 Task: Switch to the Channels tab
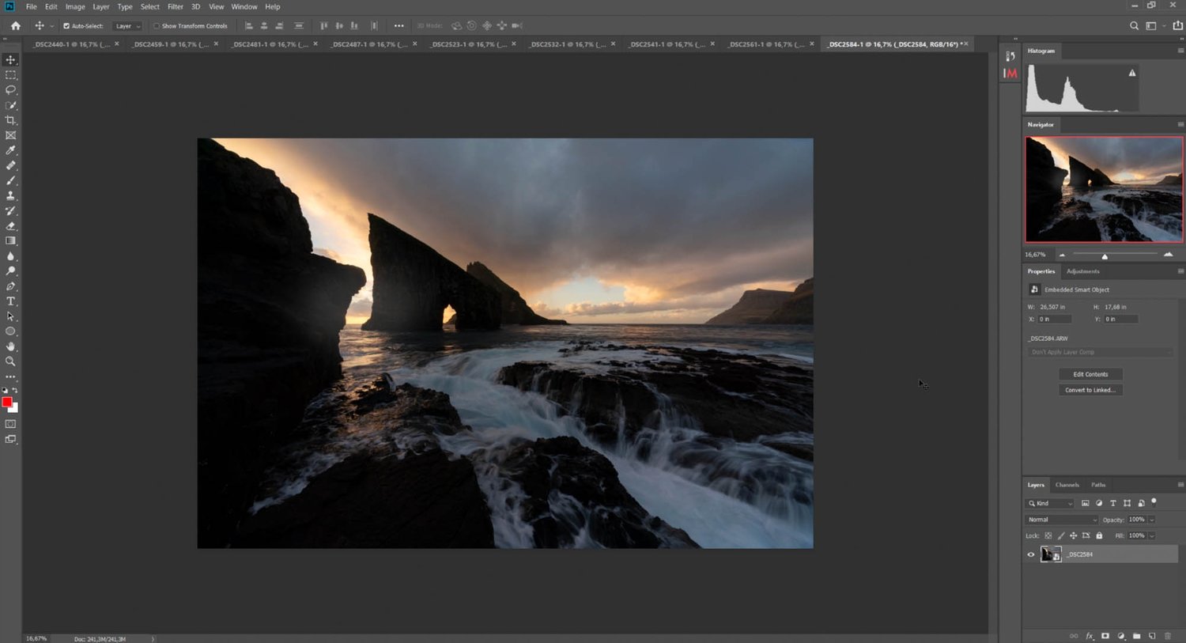[x=1067, y=485]
